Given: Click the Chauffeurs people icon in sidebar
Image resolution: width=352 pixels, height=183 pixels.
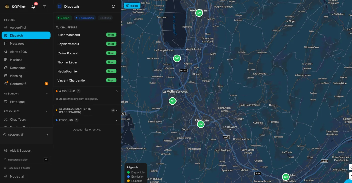Looking at the screenshot, I should (x=6, y=119).
